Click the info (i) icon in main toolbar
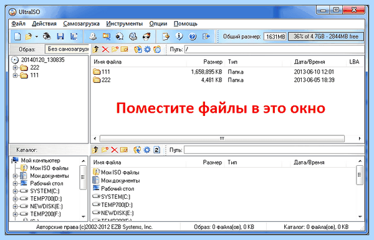The image size is (374, 240). click(x=179, y=37)
